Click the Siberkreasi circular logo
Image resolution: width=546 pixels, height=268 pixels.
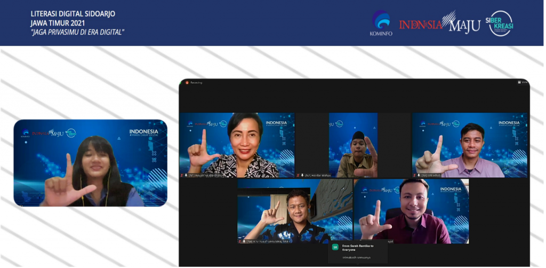point(500,23)
